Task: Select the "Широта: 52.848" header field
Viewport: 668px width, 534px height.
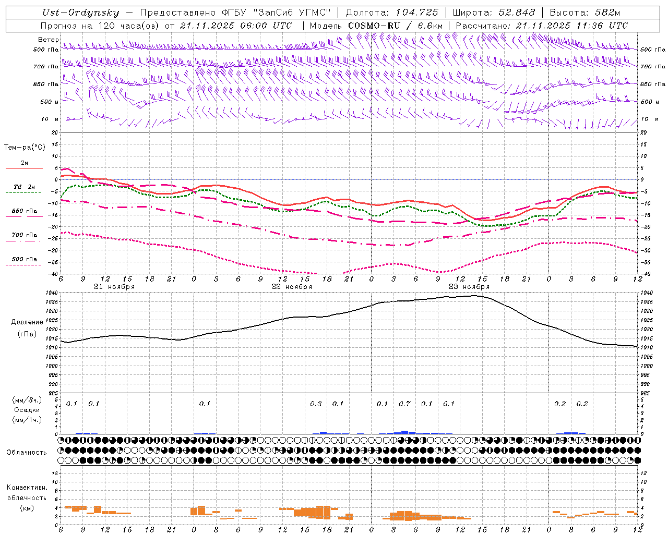Action: click(x=494, y=13)
